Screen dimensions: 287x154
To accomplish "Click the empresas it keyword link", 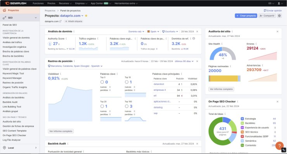I will pyautogui.click(x=160, y=90).
